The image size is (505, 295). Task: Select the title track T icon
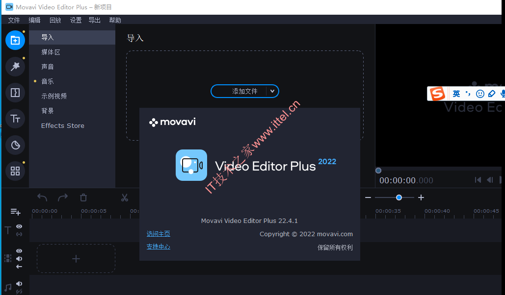coord(8,230)
